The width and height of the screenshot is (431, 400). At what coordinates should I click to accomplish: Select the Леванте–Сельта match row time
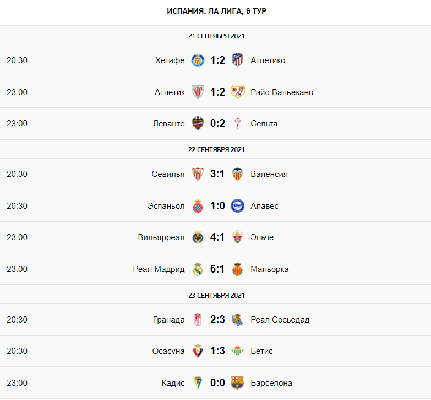pos(17,124)
